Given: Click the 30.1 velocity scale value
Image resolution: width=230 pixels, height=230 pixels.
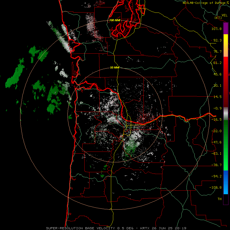Looking at the screenshot, I should pos(217,86).
